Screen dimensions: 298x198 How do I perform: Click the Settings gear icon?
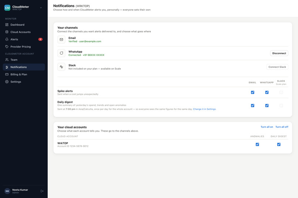pyautogui.click(x=7, y=81)
